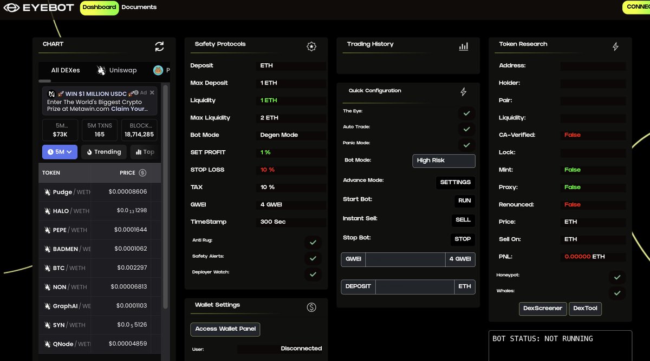Screen dimensions: 650x361
Task: Open the Safety Protocols gear icon
Action: point(311,46)
